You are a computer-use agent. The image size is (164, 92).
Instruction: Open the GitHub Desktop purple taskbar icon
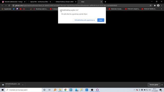pyautogui.click(x=97, y=90)
